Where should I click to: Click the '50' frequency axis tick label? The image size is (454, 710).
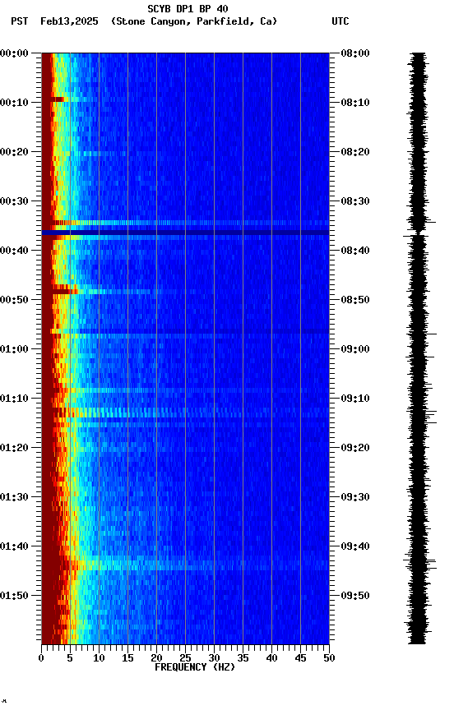(x=329, y=658)
